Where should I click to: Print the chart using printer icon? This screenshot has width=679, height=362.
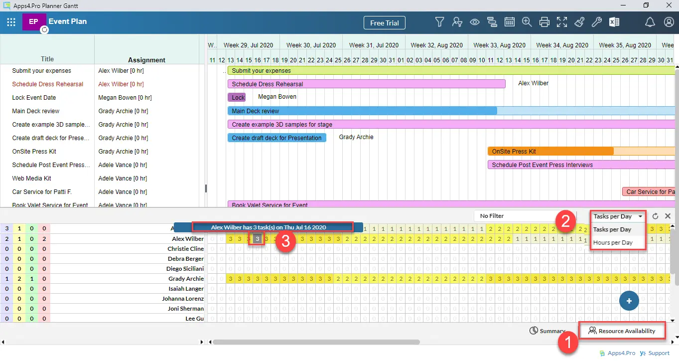pyautogui.click(x=544, y=22)
